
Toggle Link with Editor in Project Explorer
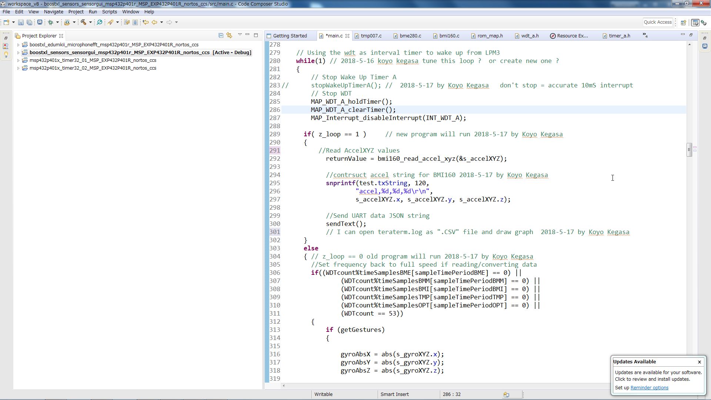click(229, 36)
